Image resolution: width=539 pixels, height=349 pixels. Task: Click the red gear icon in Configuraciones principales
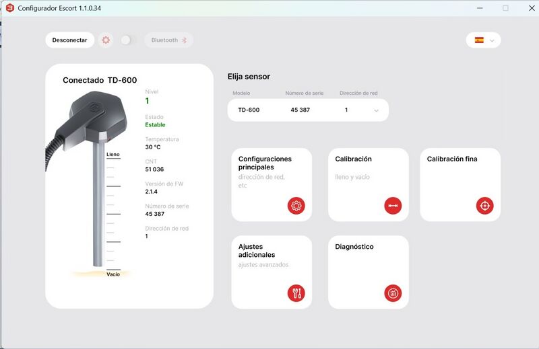pos(296,206)
